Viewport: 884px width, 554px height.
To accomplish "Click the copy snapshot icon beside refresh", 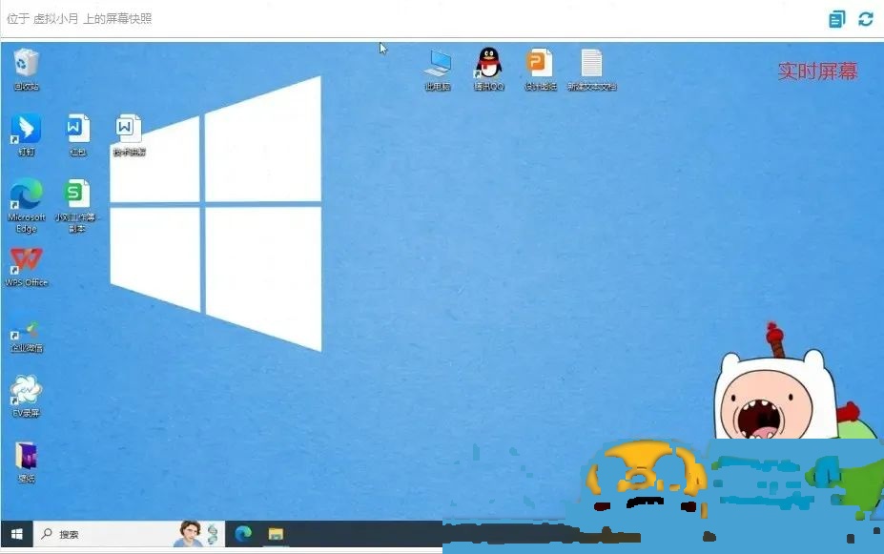I will pos(837,19).
